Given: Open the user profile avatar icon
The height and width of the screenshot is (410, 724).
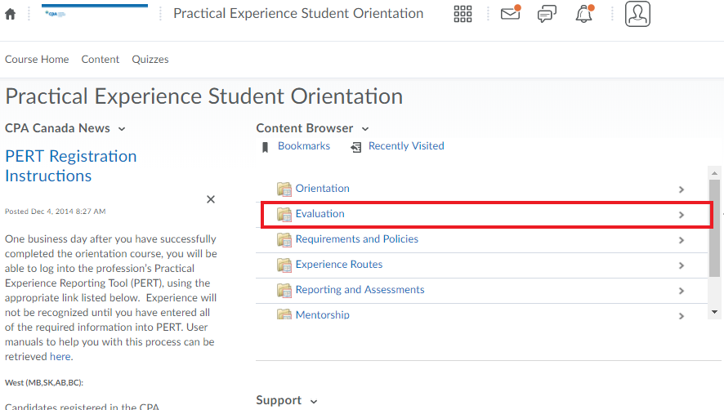Looking at the screenshot, I should point(637,14).
